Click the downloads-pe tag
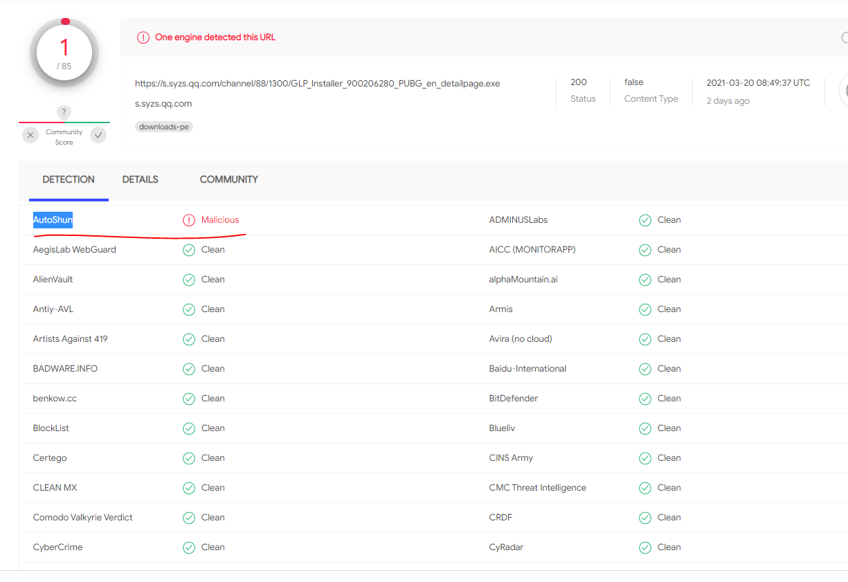 point(164,127)
